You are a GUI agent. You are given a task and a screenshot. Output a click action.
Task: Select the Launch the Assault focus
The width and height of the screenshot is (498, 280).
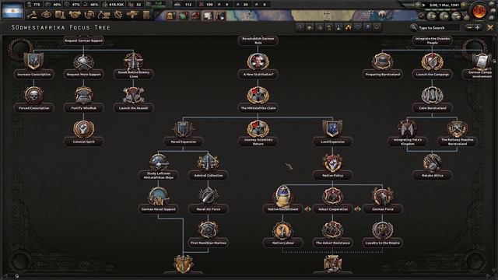(x=133, y=99)
